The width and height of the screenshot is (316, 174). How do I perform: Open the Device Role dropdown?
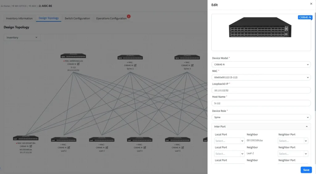(261, 117)
